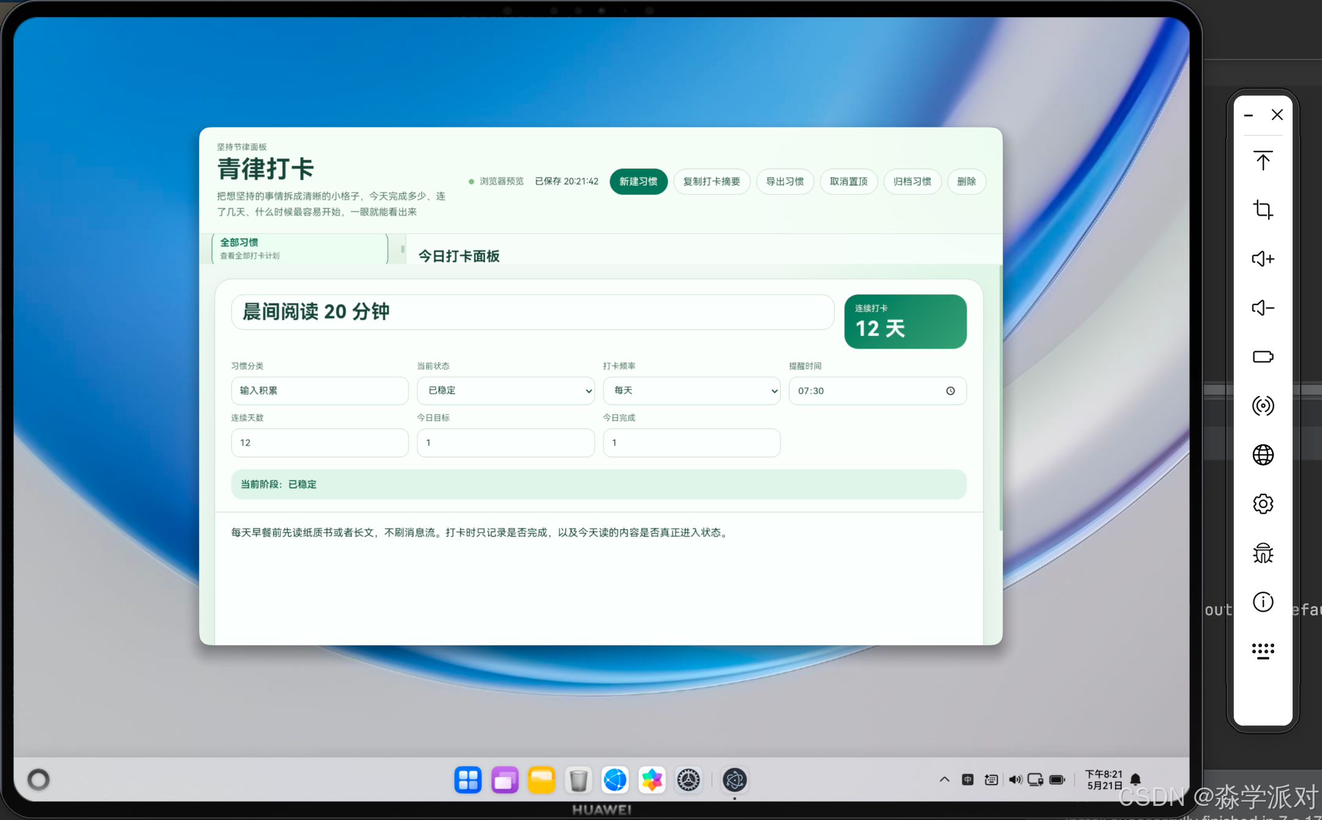Click the habit description text area
The image size is (1322, 820).
click(x=599, y=578)
